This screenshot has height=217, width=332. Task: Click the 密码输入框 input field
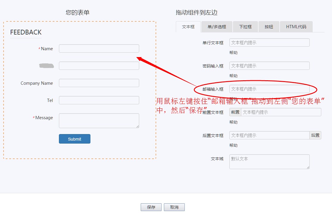click(x=269, y=66)
